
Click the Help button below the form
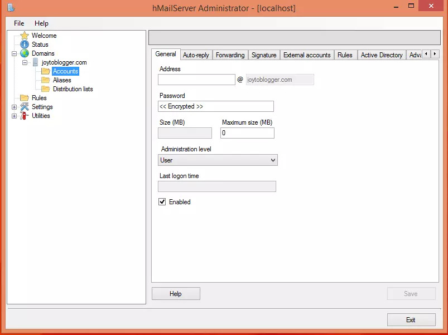coord(176,294)
